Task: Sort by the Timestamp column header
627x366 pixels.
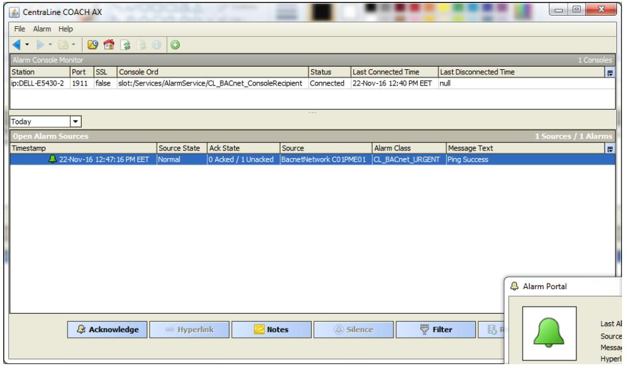Action: [x=83, y=148]
